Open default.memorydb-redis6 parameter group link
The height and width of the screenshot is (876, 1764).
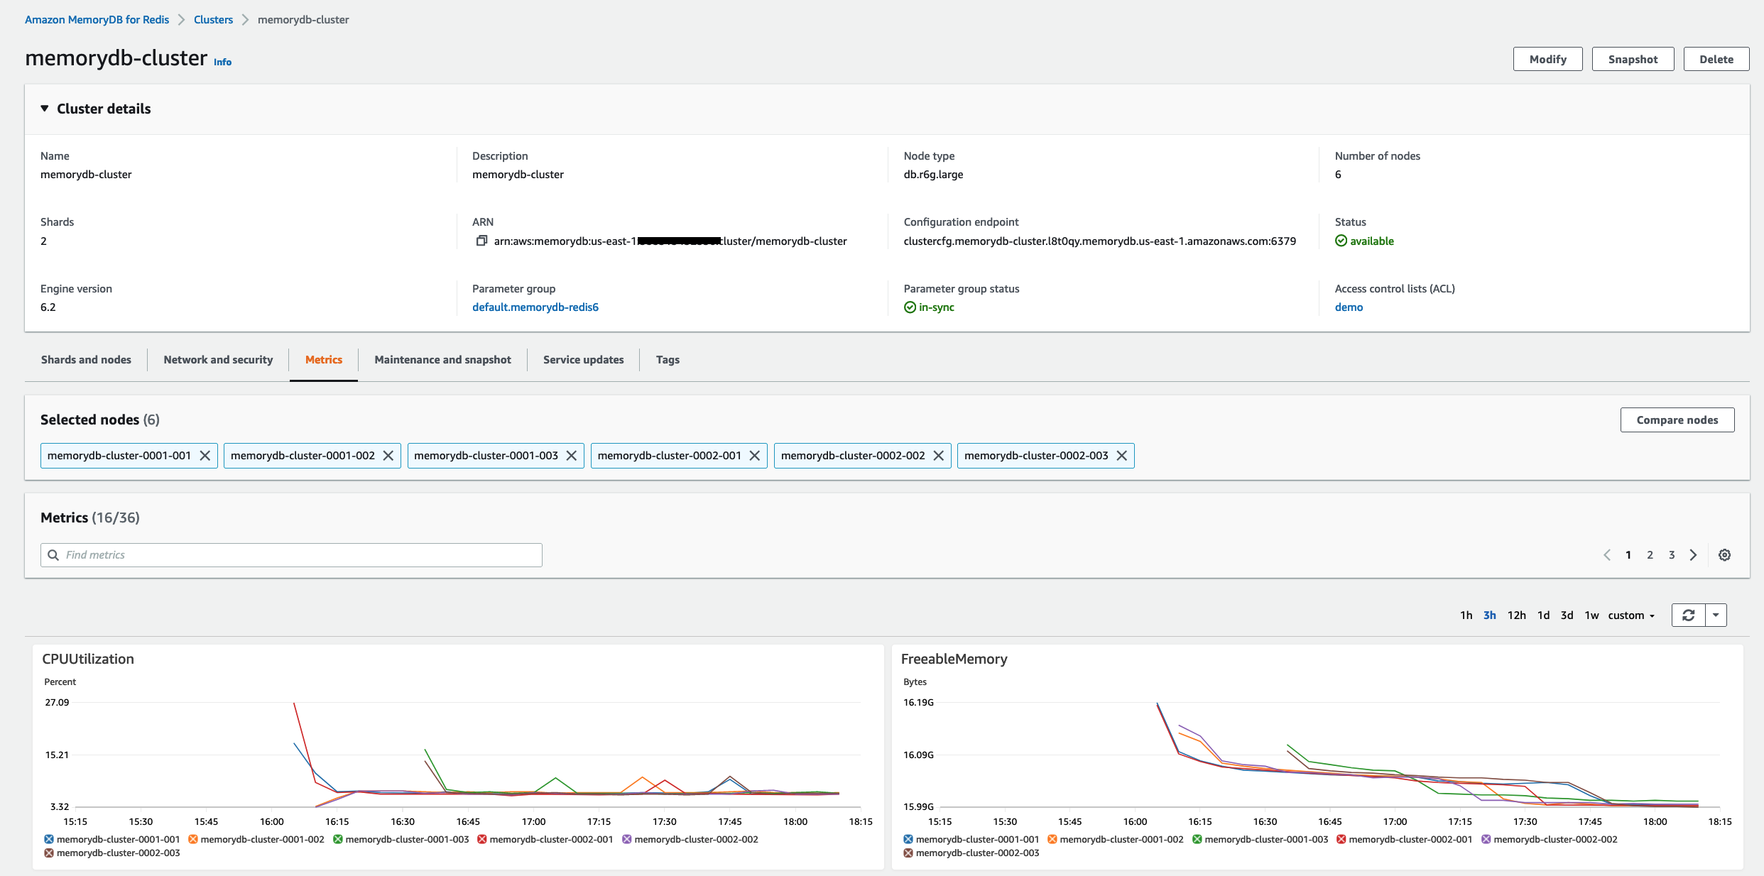(535, 307)
